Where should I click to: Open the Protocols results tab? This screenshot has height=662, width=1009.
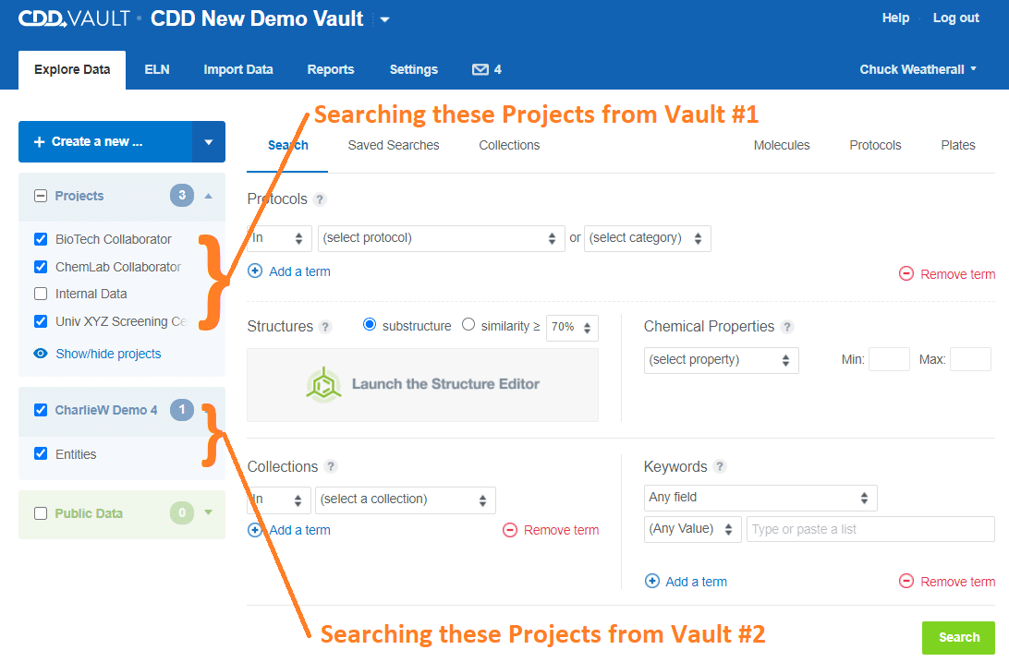(875, 145)
